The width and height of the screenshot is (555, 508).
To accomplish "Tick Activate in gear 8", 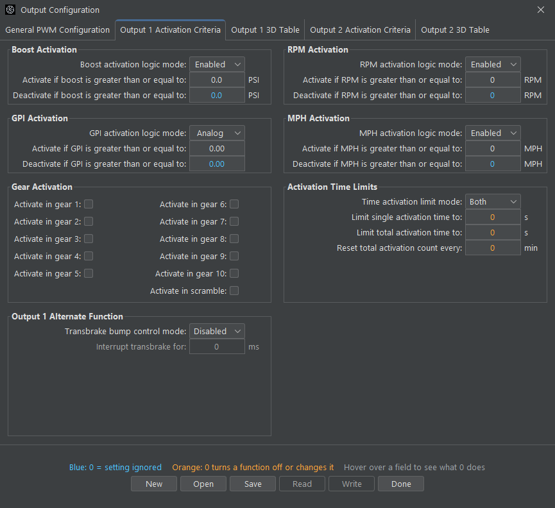I will [x=234, y=239].
